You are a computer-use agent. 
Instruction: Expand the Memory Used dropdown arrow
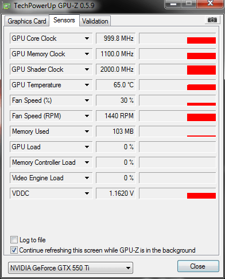tap(87, 131)
